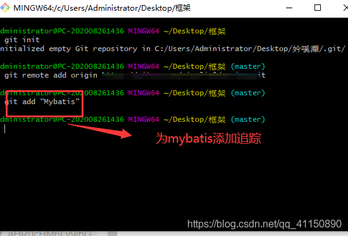Open the Git Bash title bar icon menu
Screen dimensions: 348x236
pyautogui.click(x=5, y=8)
